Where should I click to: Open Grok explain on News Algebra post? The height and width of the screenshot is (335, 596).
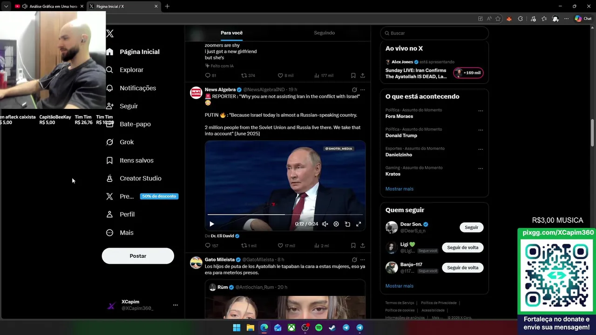pyautogui.click(x=354, y=90)
